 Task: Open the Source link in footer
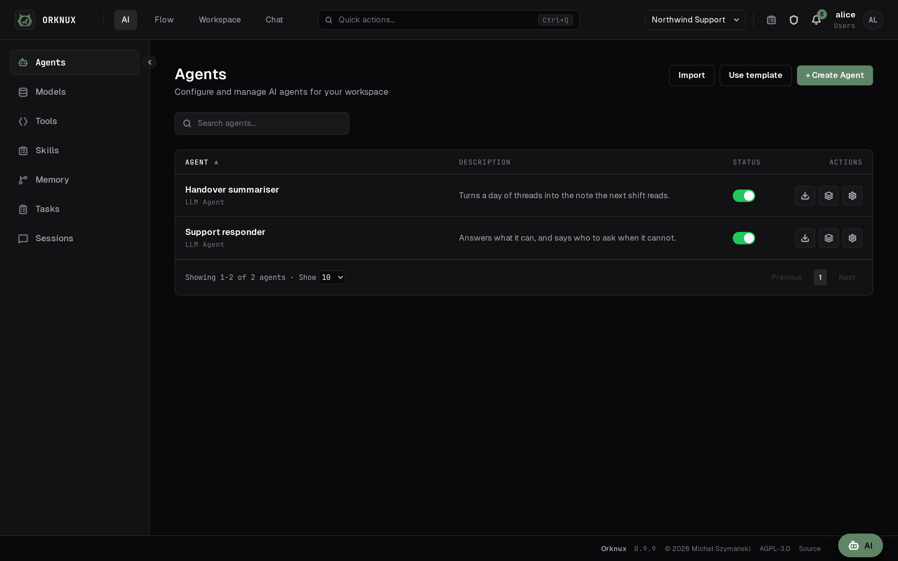809,549
